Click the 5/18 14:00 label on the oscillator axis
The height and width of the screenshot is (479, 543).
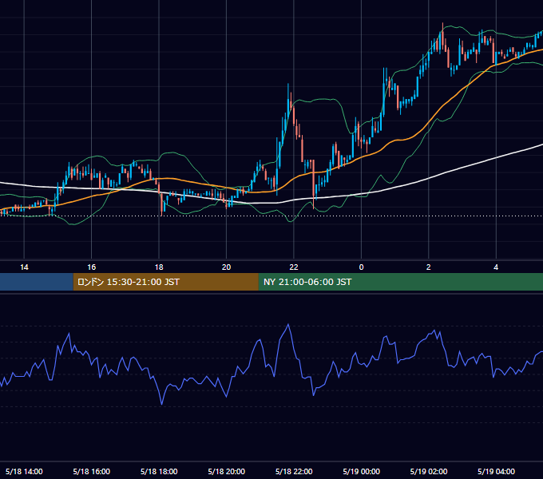click(24, 471)
